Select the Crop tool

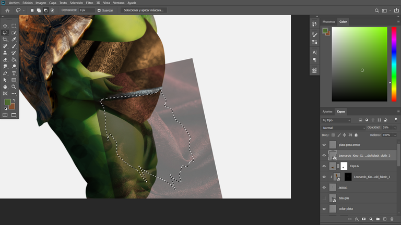pyautogui.click(x=5, y=39)
